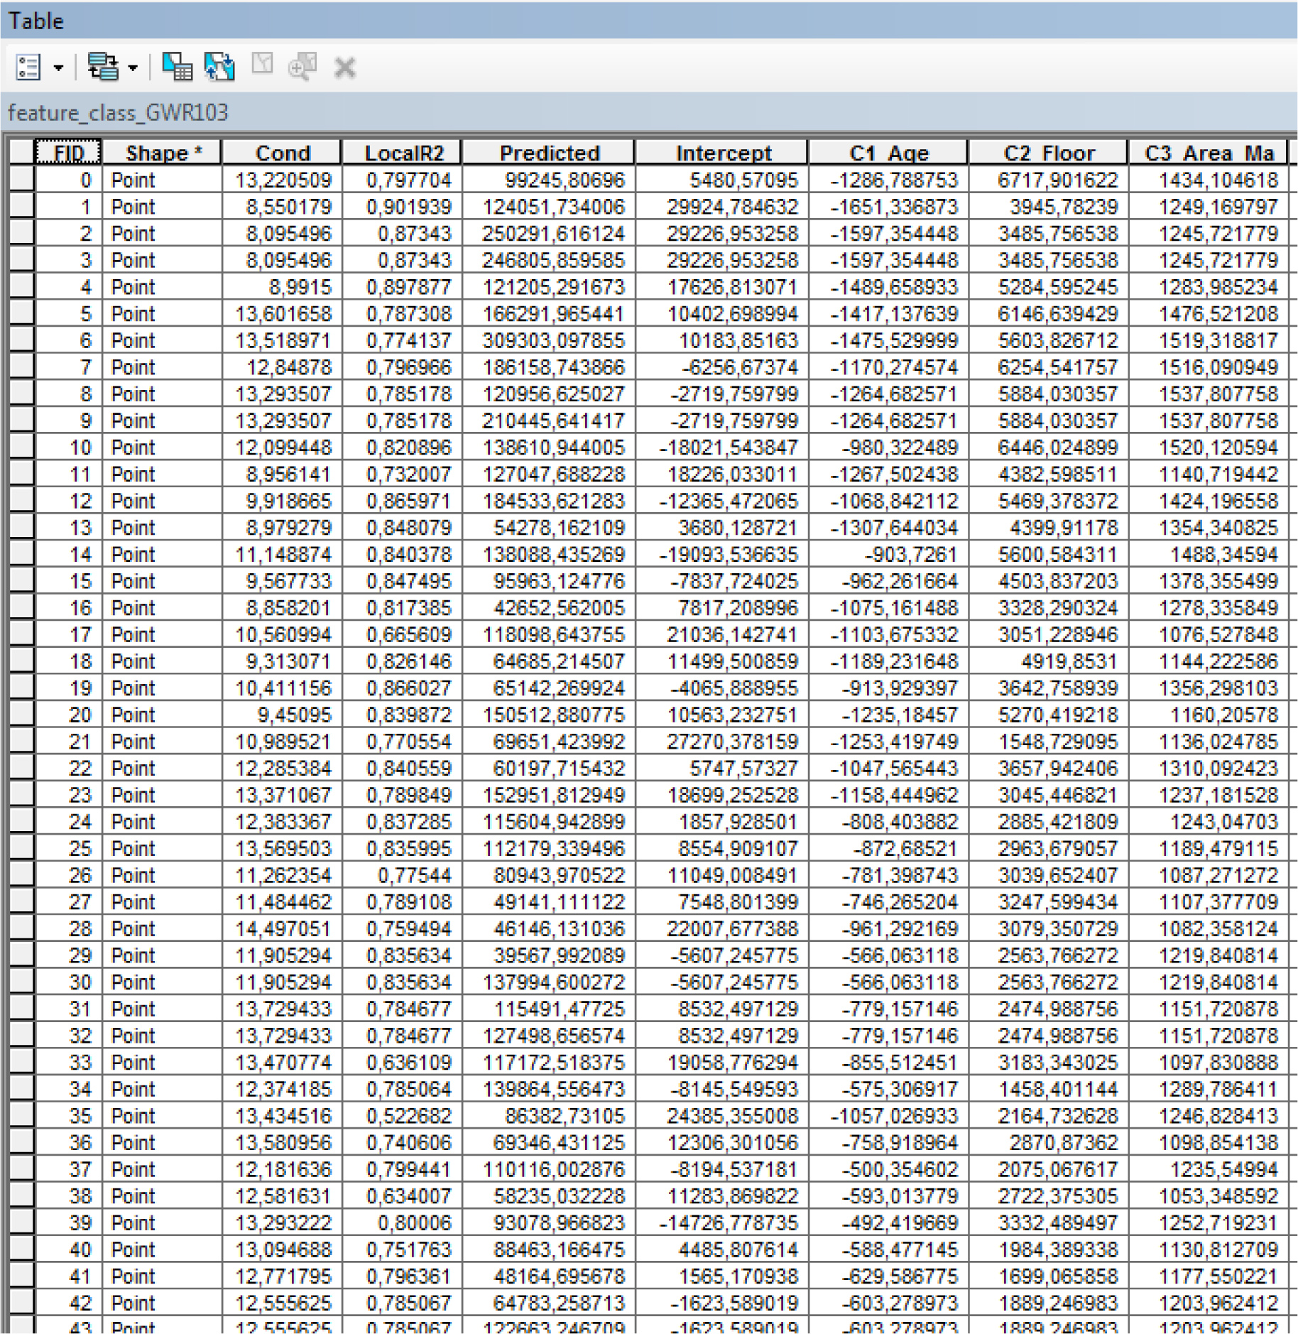This screenshot has height=1334, width=1298.
Task: Click the Clear Selection icon
Action: 262,65
